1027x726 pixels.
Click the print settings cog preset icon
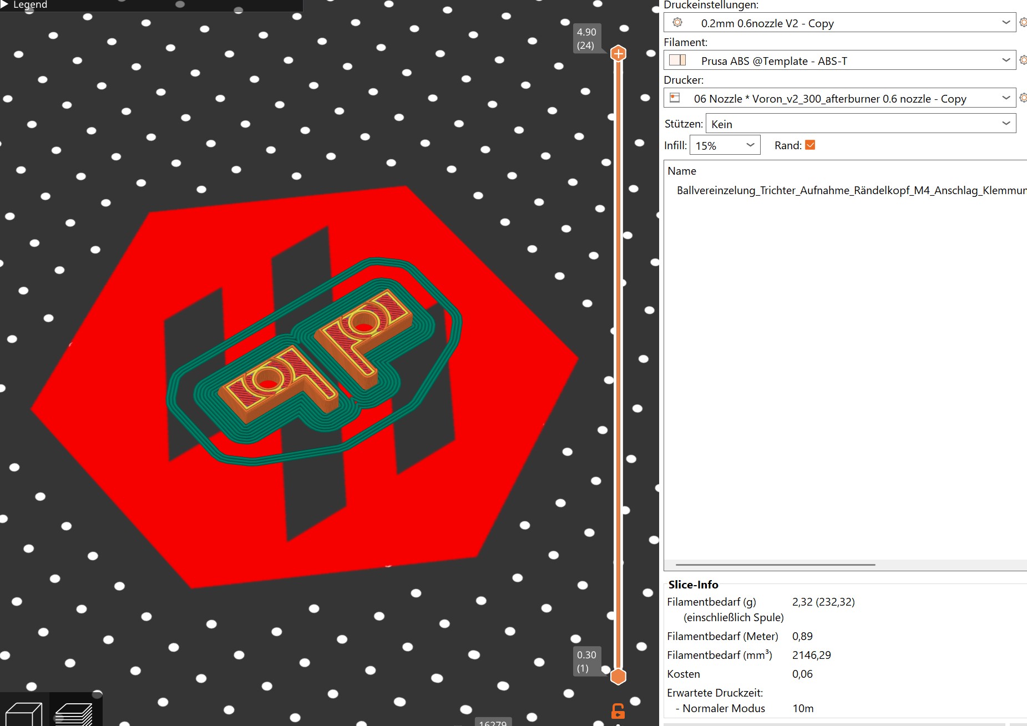coord(677,23)
